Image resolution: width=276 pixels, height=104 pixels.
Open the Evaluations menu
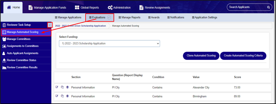[x=100, y=17]
